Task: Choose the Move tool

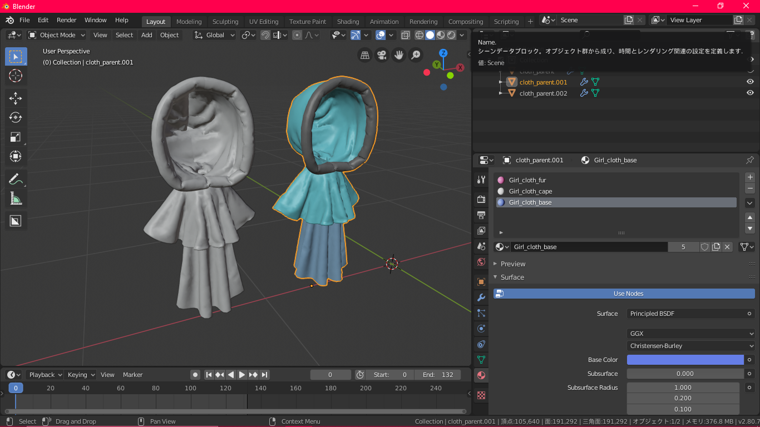Action: (16, 98)
